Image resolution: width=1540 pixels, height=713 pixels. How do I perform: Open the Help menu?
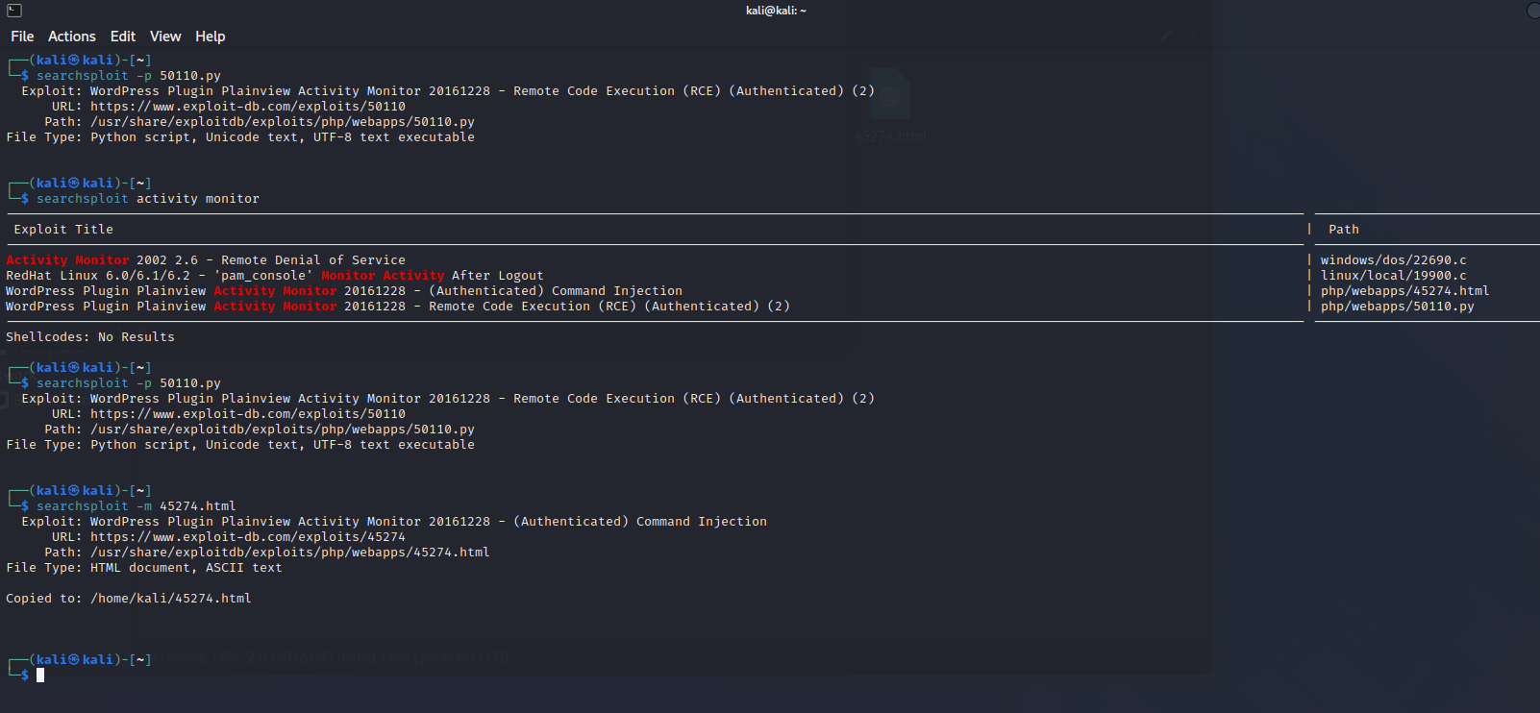point(211,37)
